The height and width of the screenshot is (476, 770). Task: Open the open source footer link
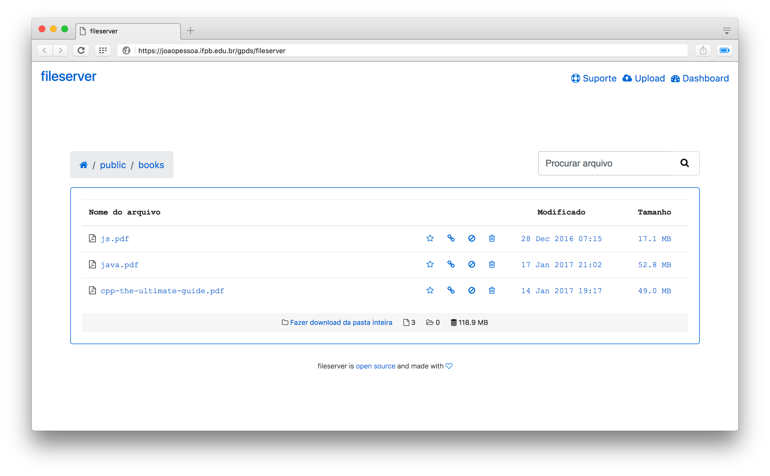coord(375,366)
